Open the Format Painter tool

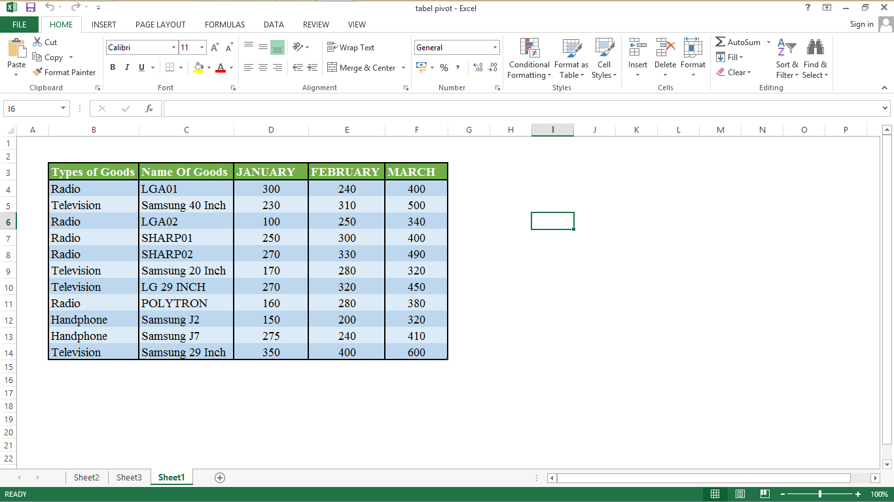point(64,72)
